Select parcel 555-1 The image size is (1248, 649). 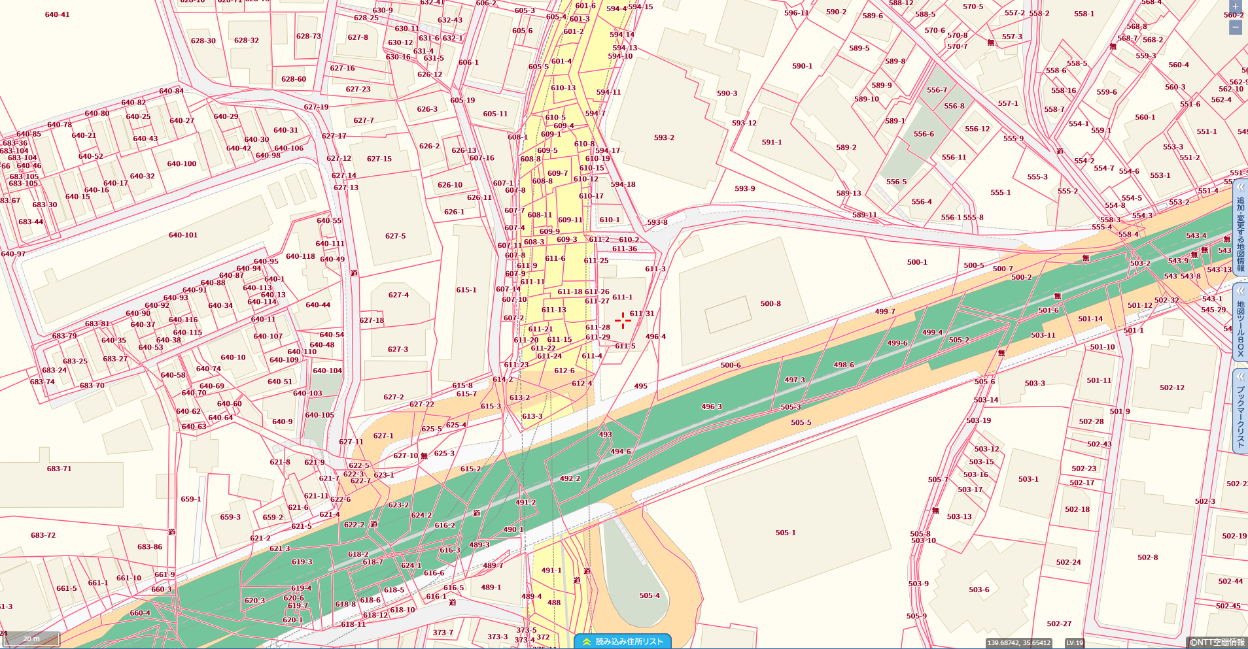point(1000,193)
